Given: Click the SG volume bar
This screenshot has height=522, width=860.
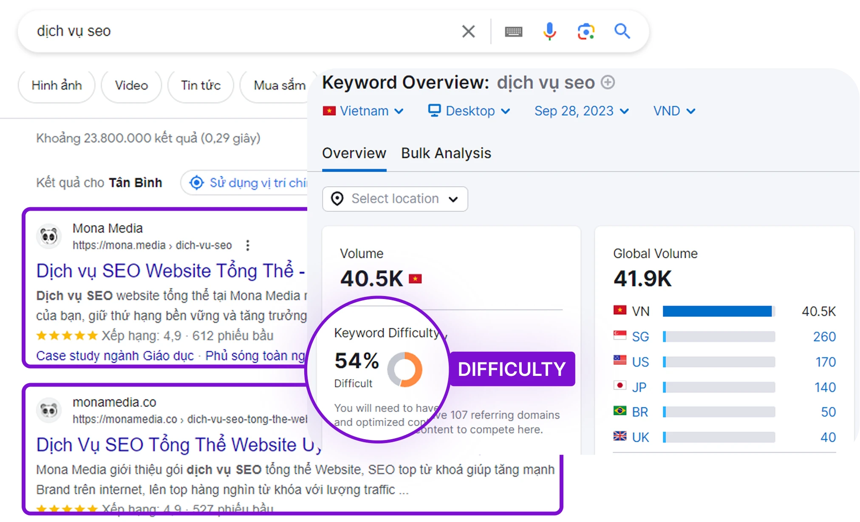Looking at the screenshot, I should click(x=719, y=337).
